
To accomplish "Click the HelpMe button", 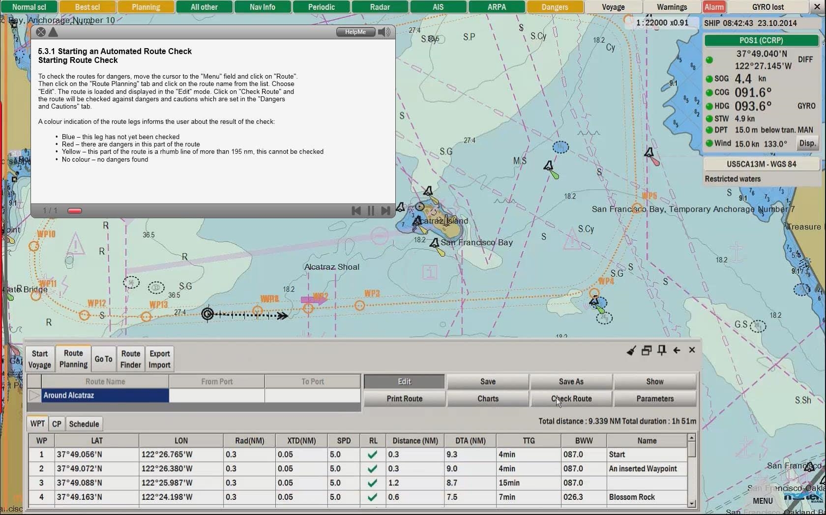I will tap(355, 32).
